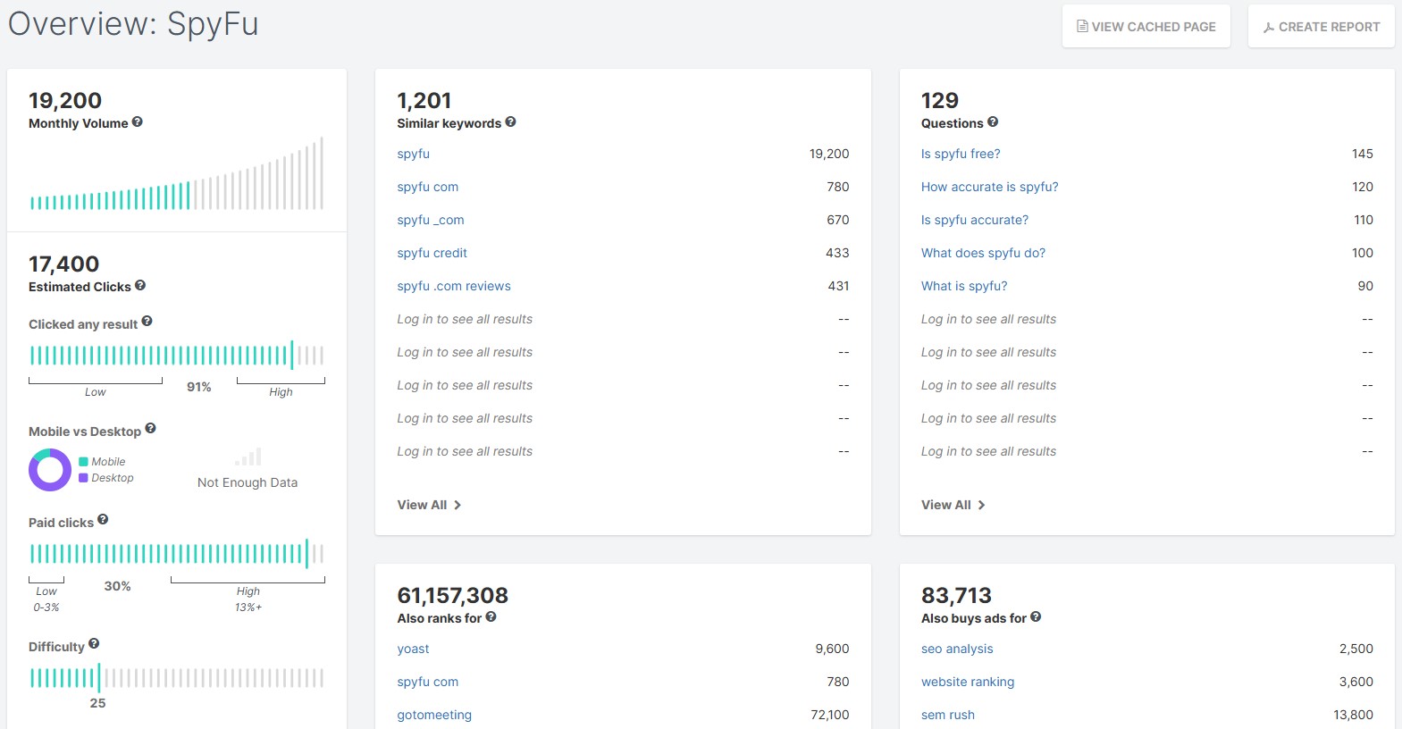Click the Create Report button

click(1322, 27)
